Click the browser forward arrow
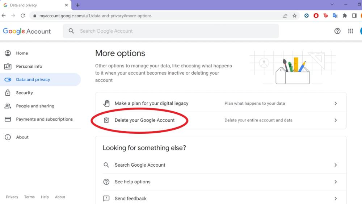 13,16
